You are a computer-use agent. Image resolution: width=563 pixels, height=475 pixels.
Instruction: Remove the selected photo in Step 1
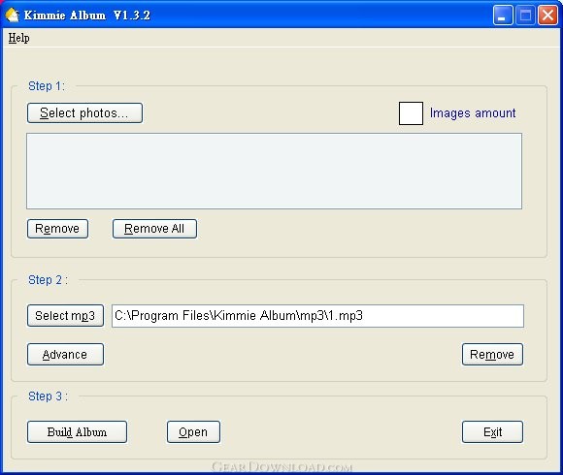click(57, 229)
